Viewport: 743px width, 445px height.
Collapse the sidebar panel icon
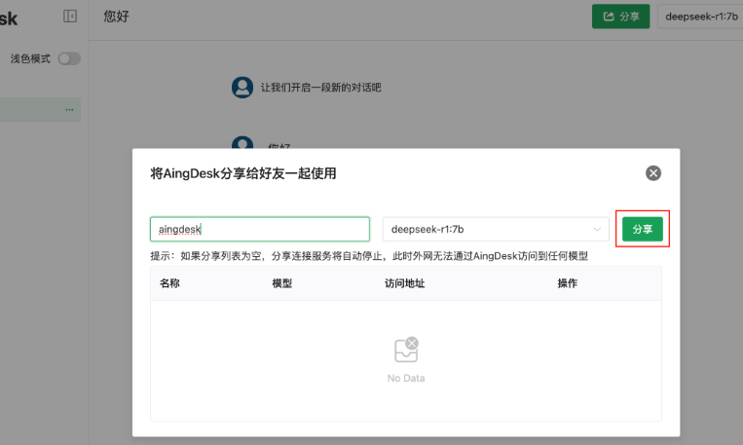coord(70,17)
